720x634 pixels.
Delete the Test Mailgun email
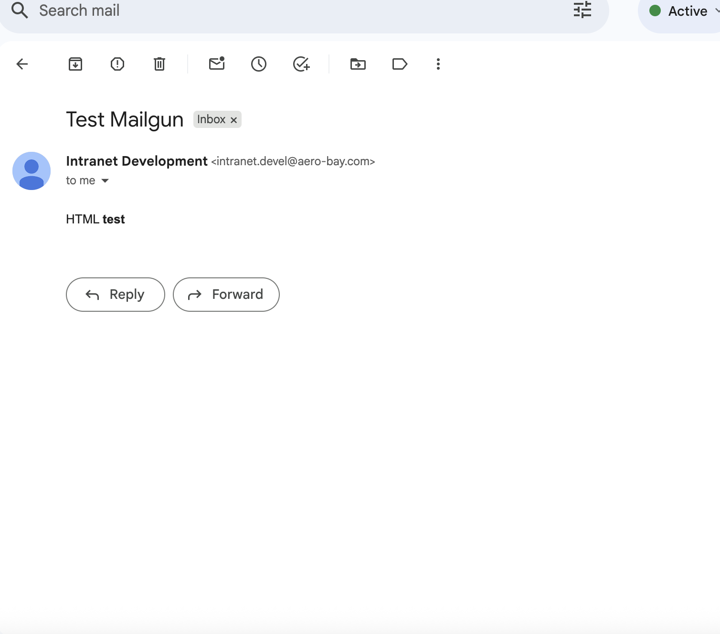click(159, 64)
